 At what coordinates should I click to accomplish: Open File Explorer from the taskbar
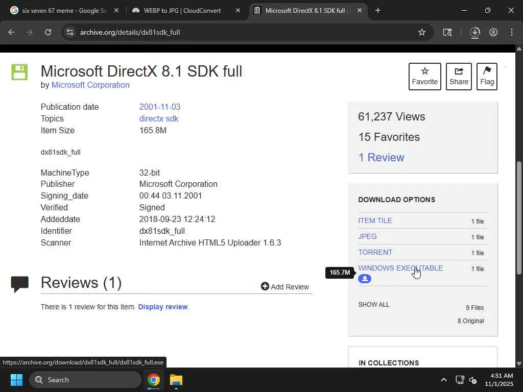tap(176, 380)
